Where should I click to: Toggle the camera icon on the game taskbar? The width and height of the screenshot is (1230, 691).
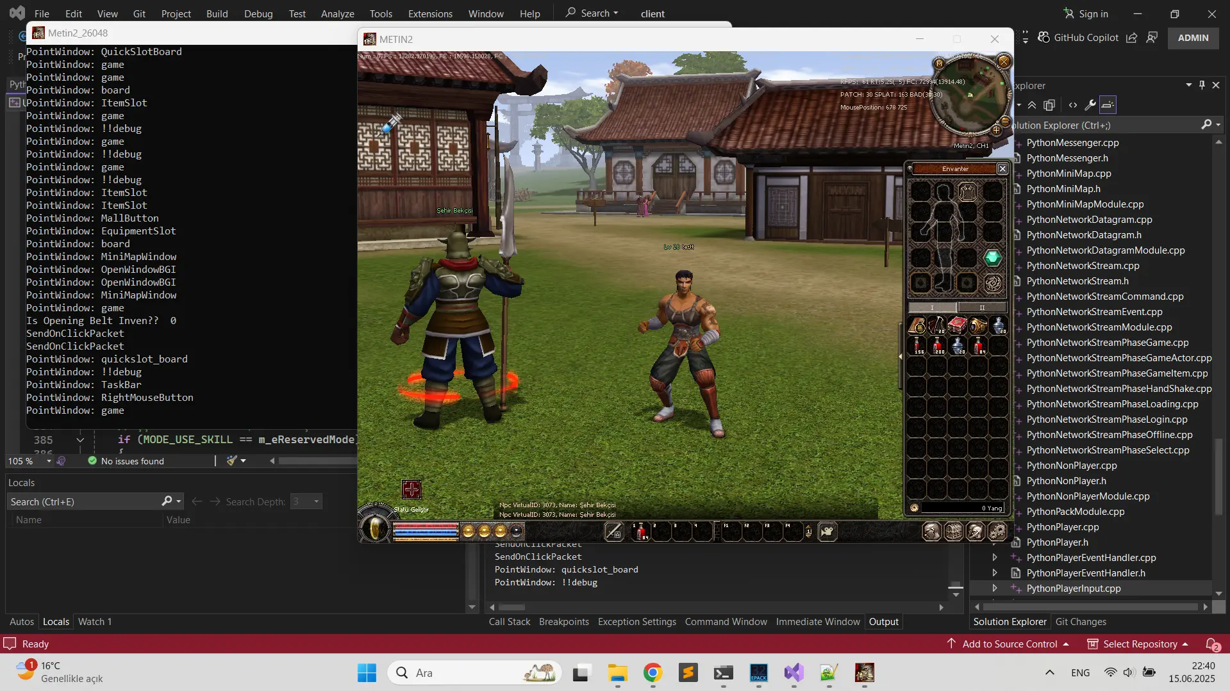click(827, 532)
